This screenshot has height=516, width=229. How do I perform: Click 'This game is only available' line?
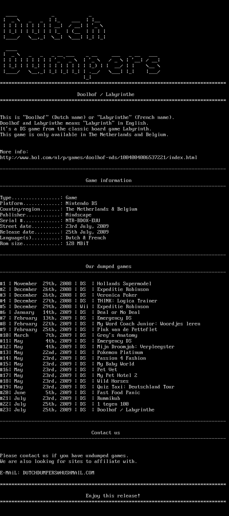click(84, 135)
